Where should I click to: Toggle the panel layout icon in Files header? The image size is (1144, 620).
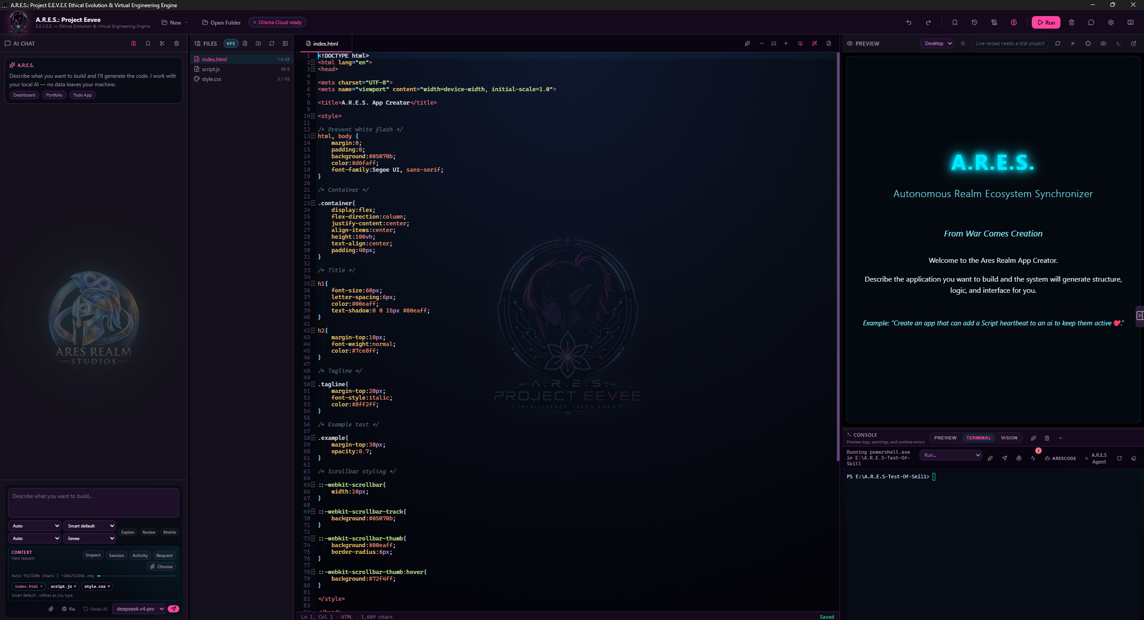(x=285, y=43)
